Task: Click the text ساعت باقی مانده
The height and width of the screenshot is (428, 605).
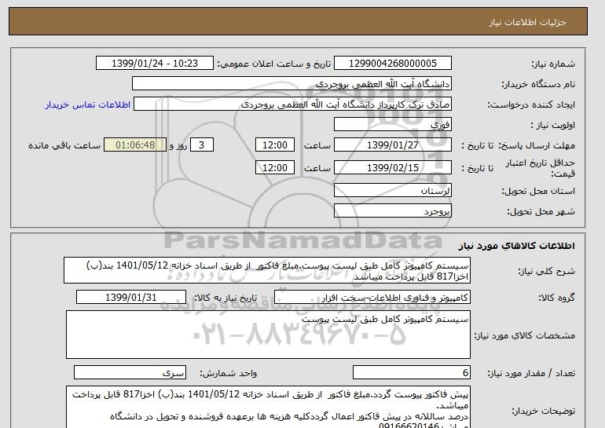Action: point(64,145)
